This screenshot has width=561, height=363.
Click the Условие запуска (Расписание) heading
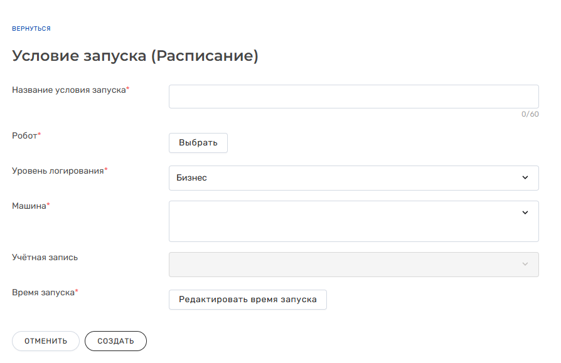pyautogui.click(x=136, y=56)
